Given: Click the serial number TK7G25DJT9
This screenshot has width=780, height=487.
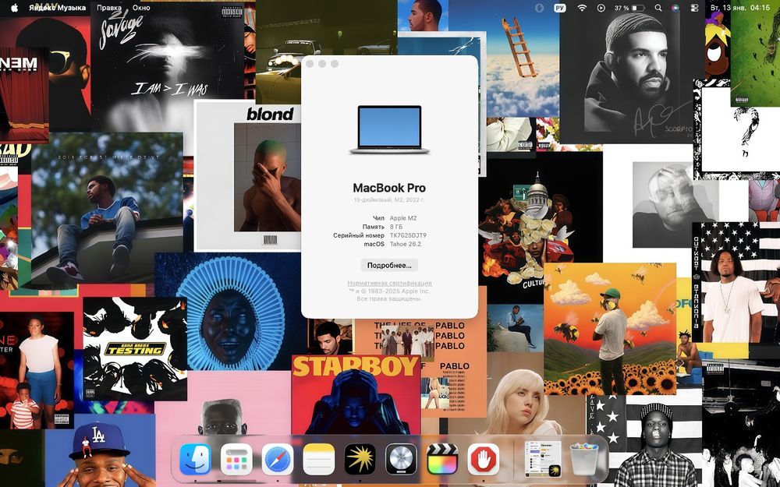Looking at the screenshot, I should pos(408,235).
